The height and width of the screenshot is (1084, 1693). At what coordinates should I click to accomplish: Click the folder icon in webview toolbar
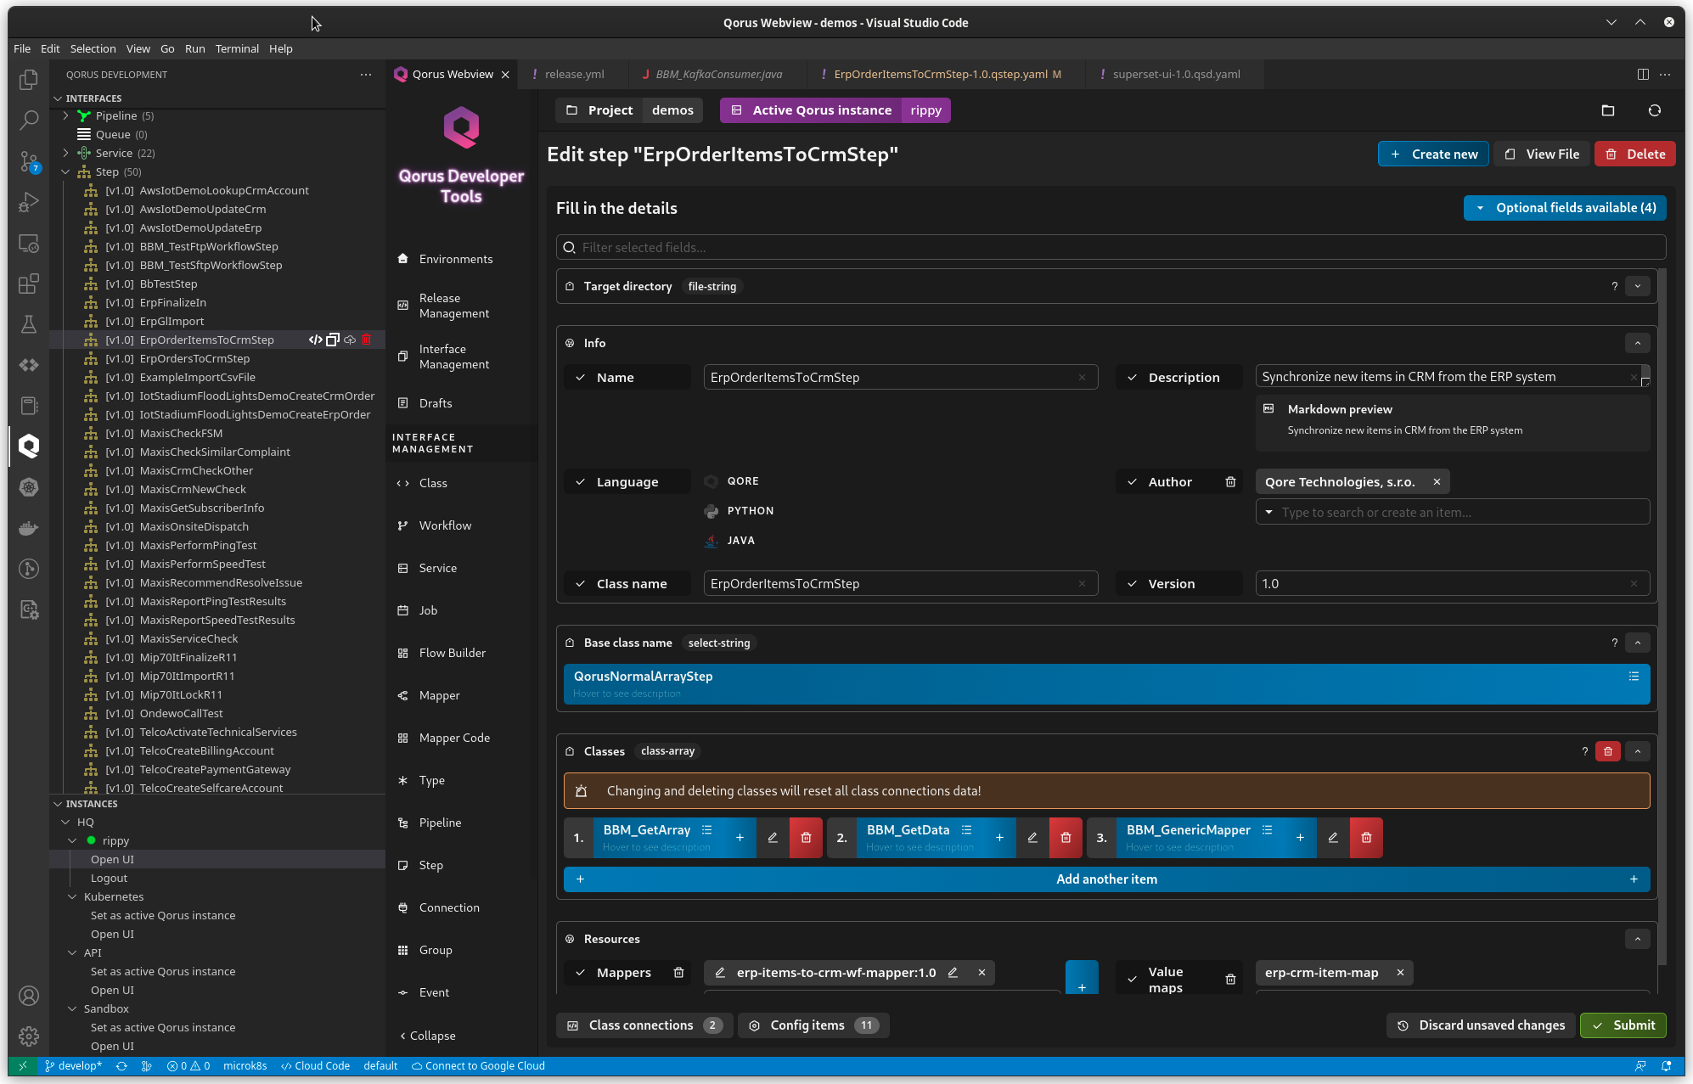click(1607, 110)
